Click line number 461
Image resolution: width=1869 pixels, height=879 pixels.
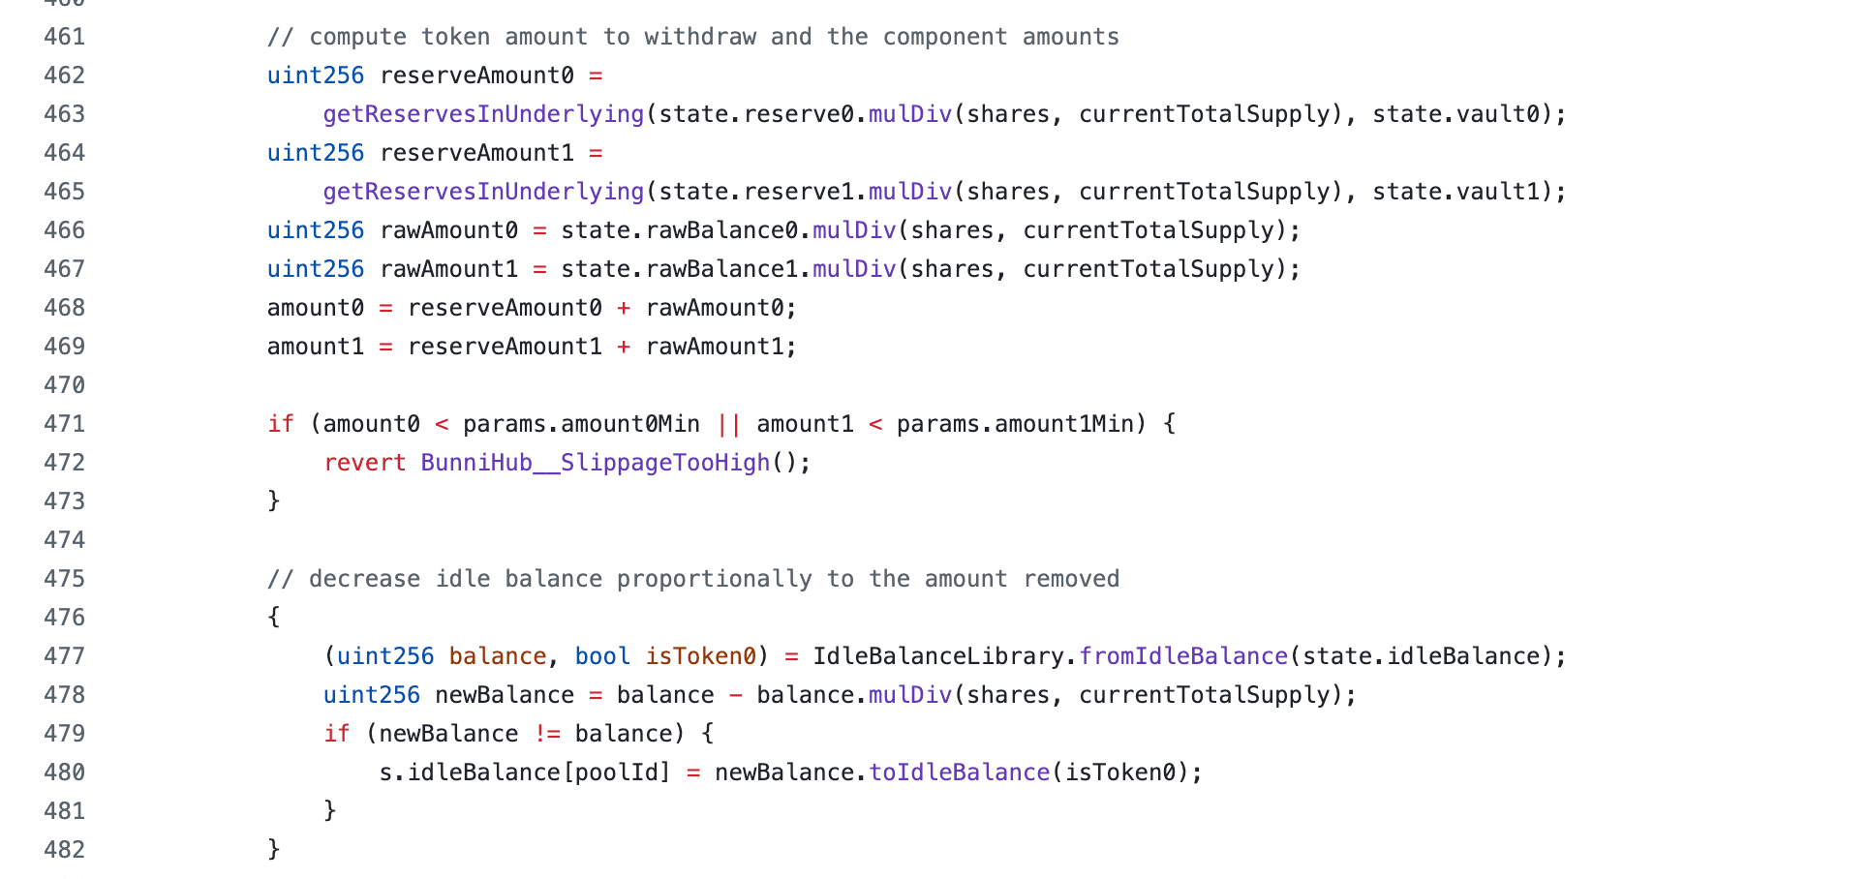point(64,37)
